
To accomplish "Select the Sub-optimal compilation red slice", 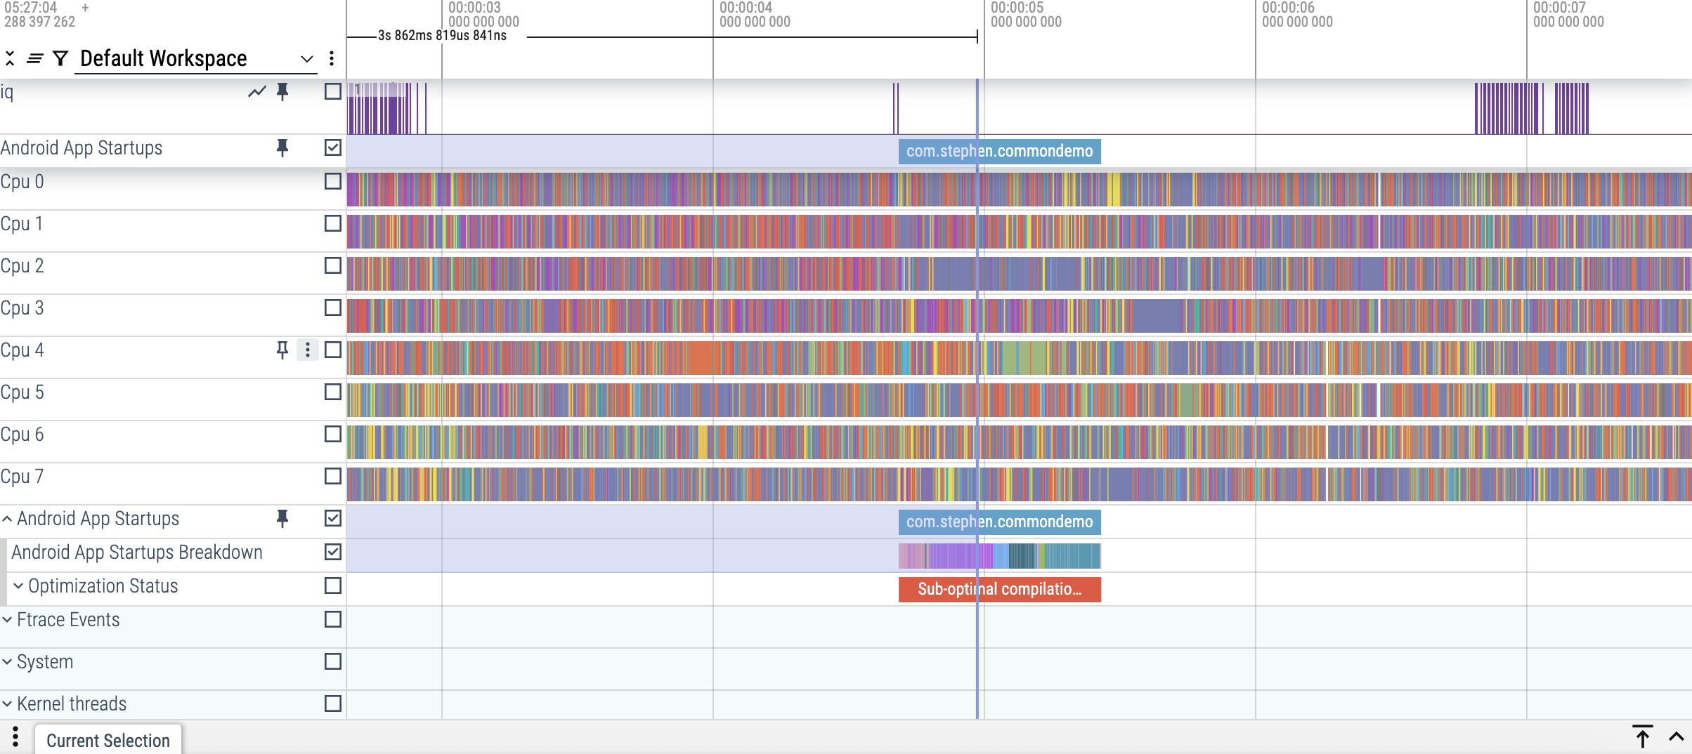I will [999, 589].
